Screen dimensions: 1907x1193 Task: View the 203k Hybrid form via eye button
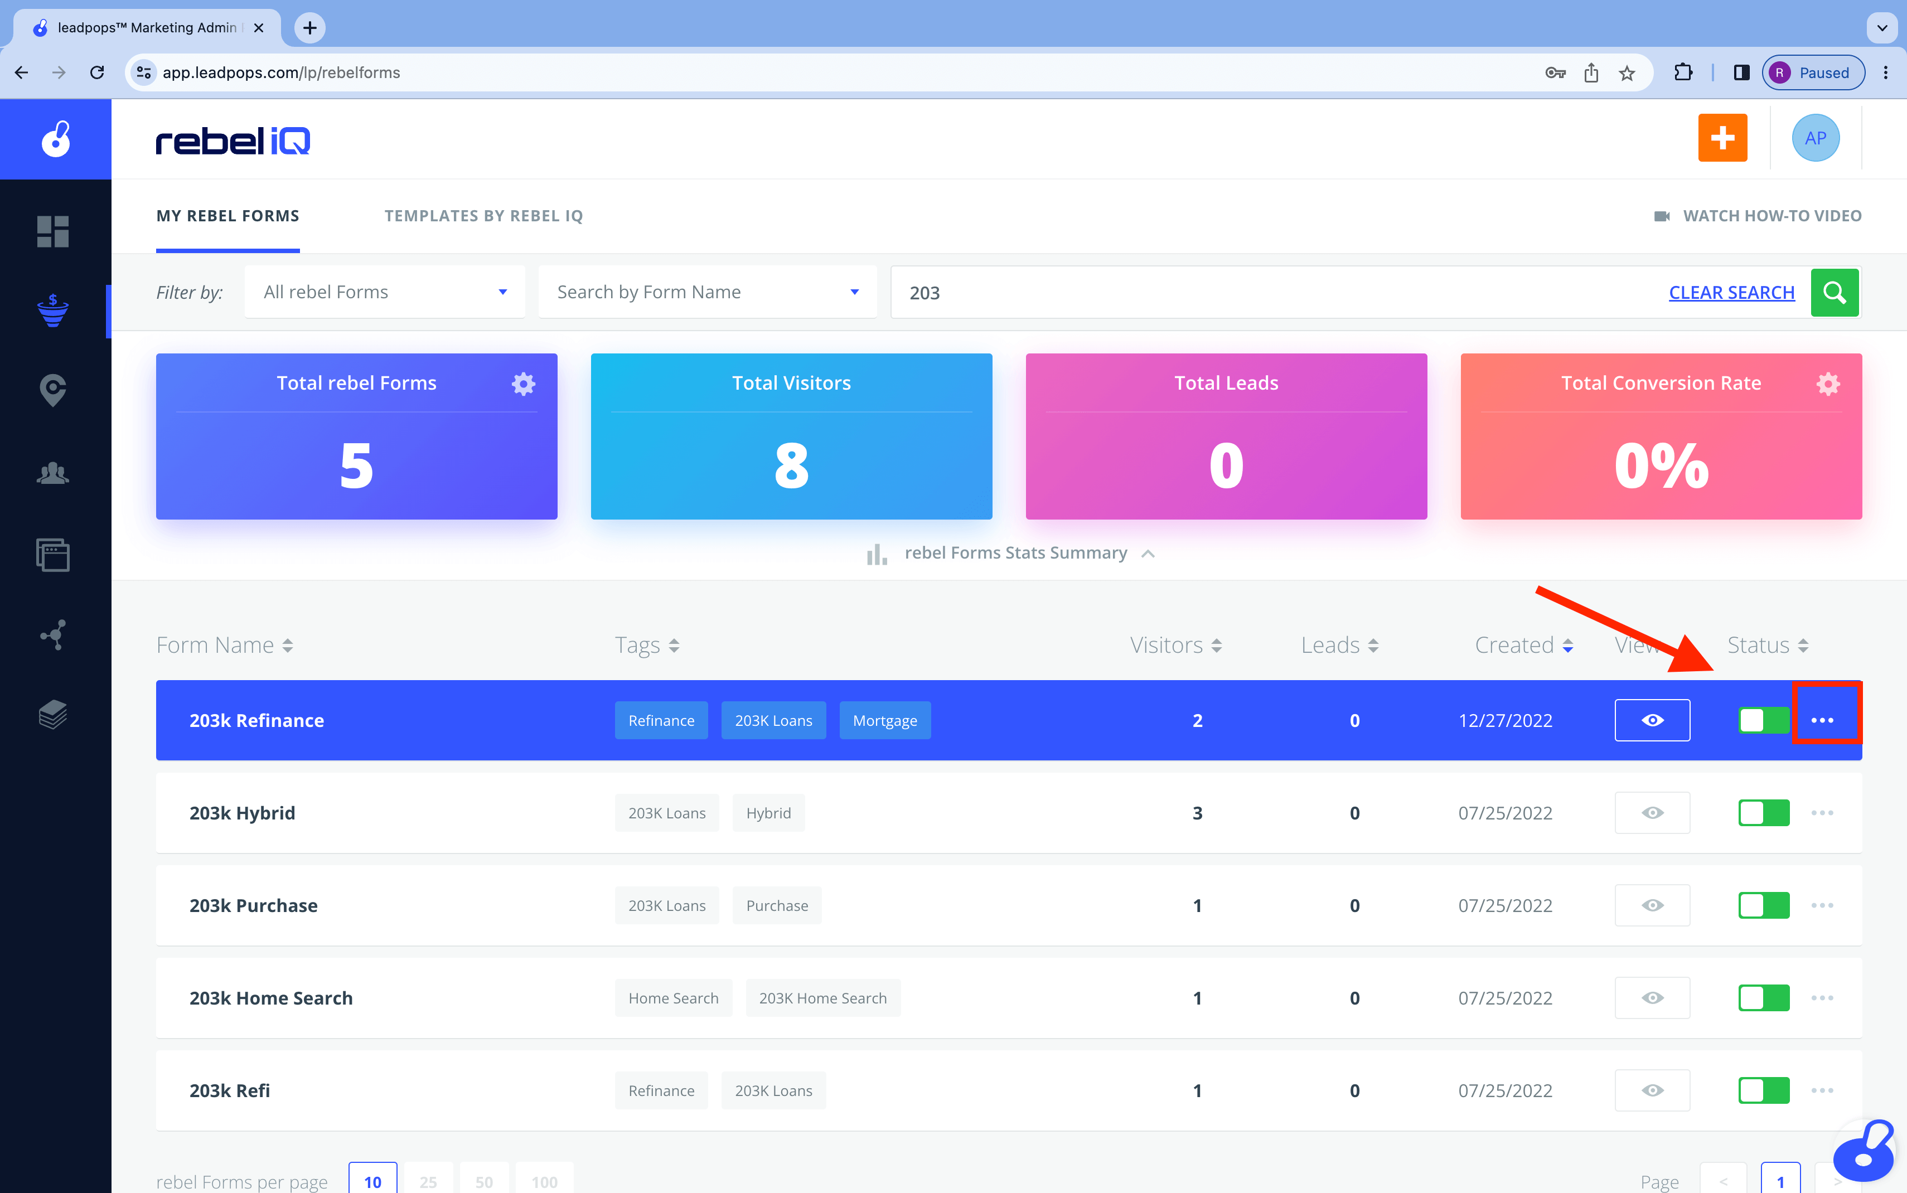coord(1652,813)
